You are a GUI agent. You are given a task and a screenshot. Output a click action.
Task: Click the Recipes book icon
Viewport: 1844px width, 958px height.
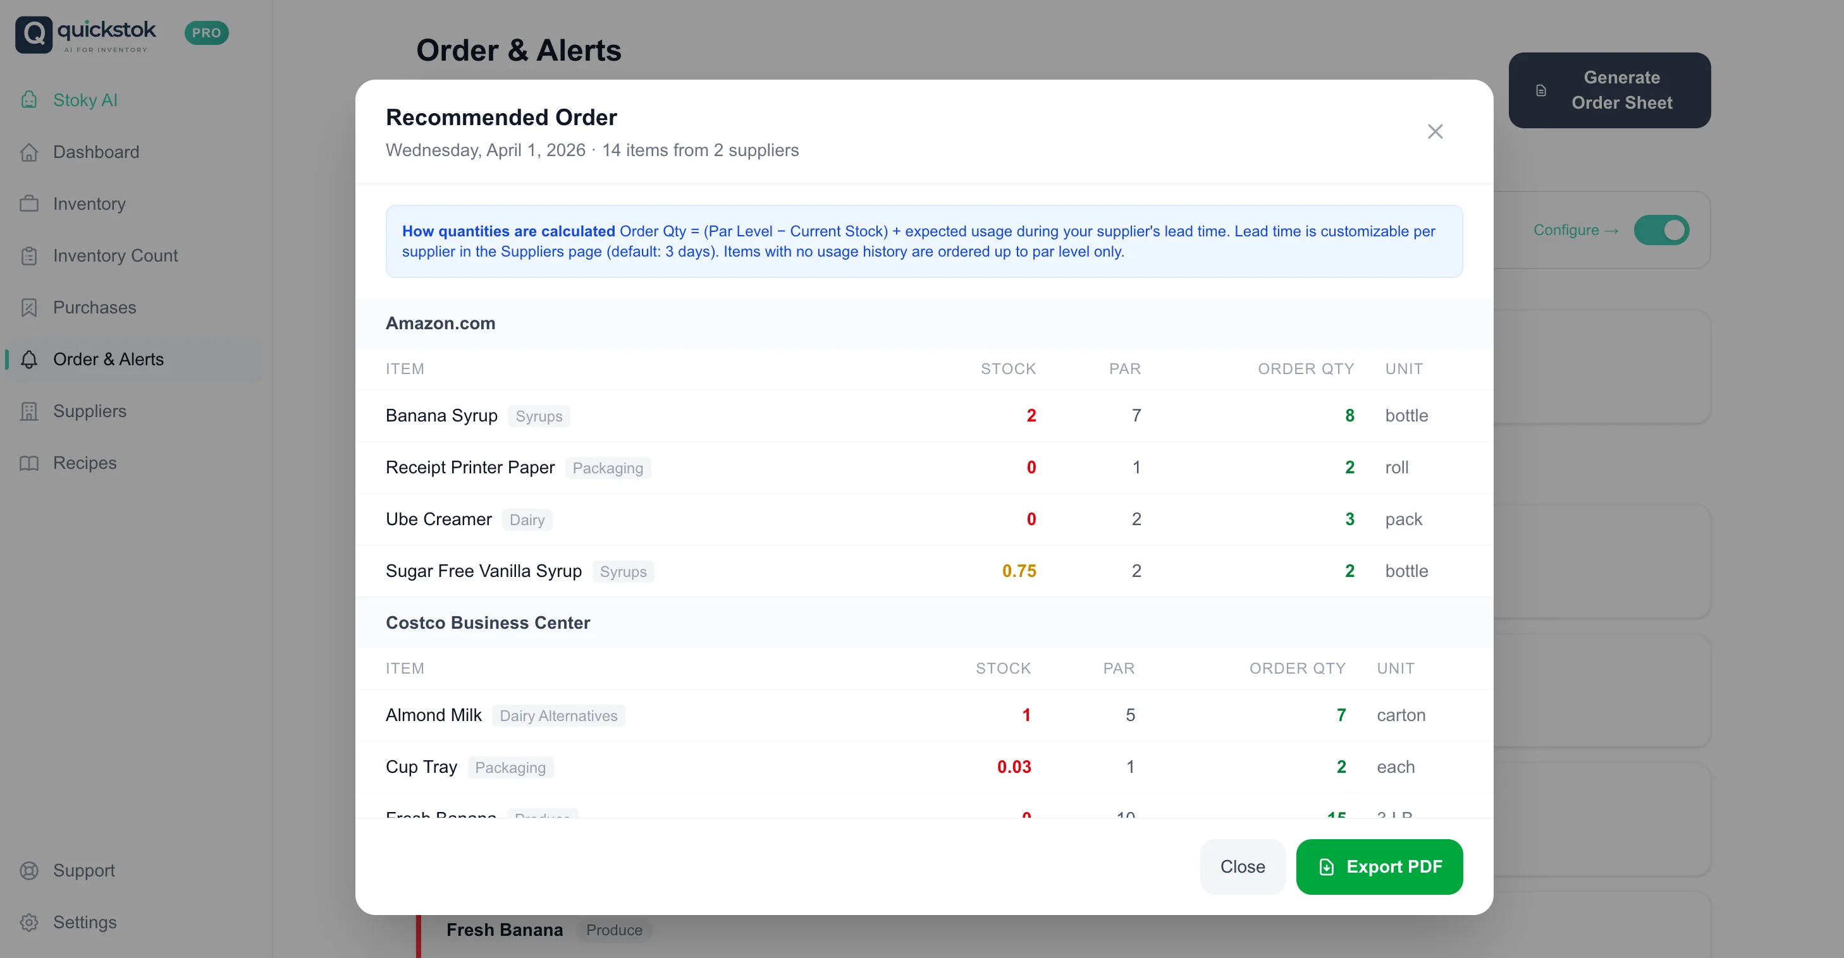pos(28,463)
